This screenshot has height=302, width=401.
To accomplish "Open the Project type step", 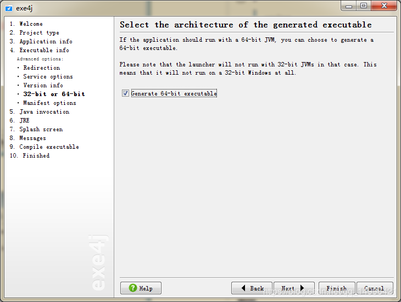I will (39, 32).
